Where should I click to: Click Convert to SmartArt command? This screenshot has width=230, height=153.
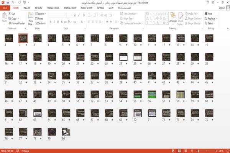pyautogui.click(x=131, y=23)
